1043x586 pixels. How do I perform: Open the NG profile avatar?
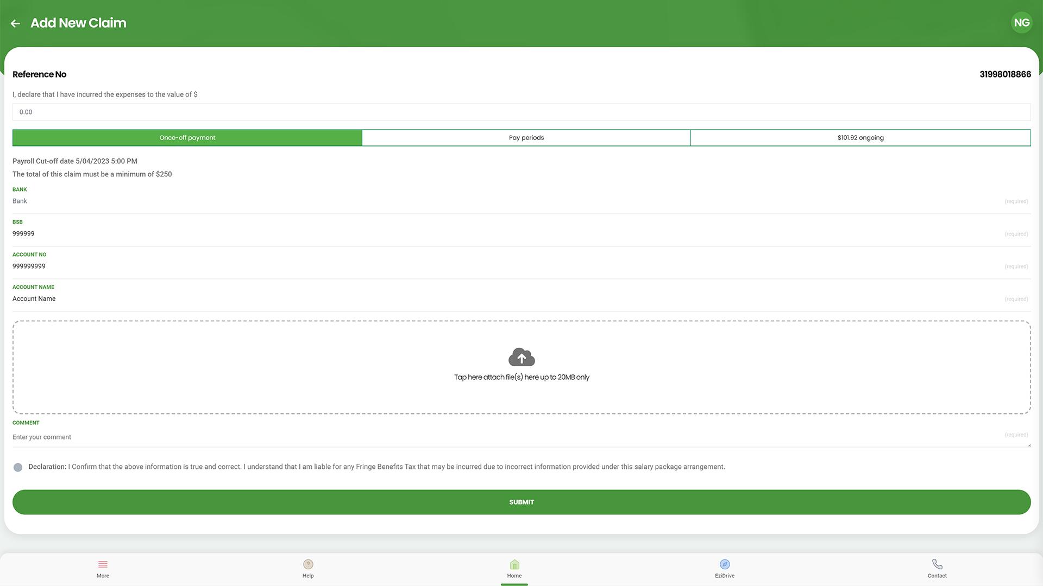[1021, 23]
